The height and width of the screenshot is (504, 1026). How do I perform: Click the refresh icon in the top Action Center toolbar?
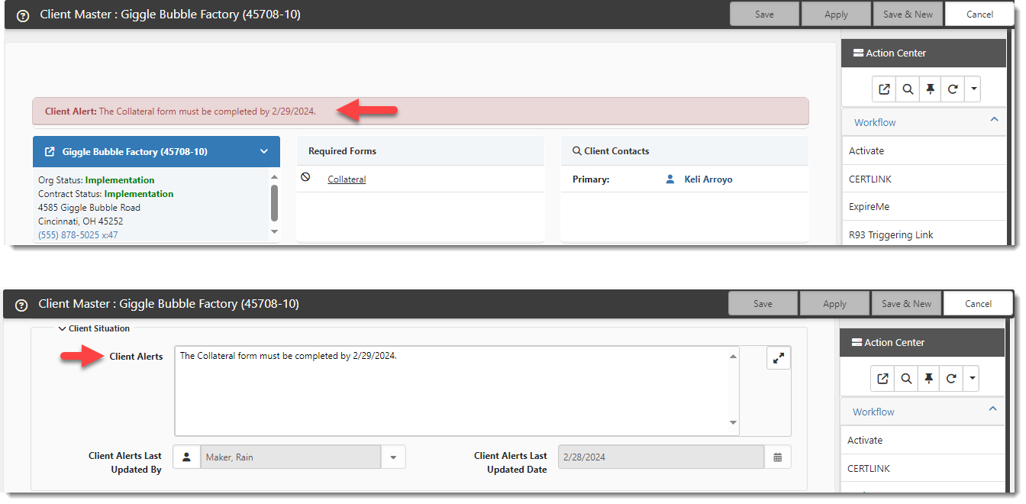pyautogui.click(x=953, y=89)
